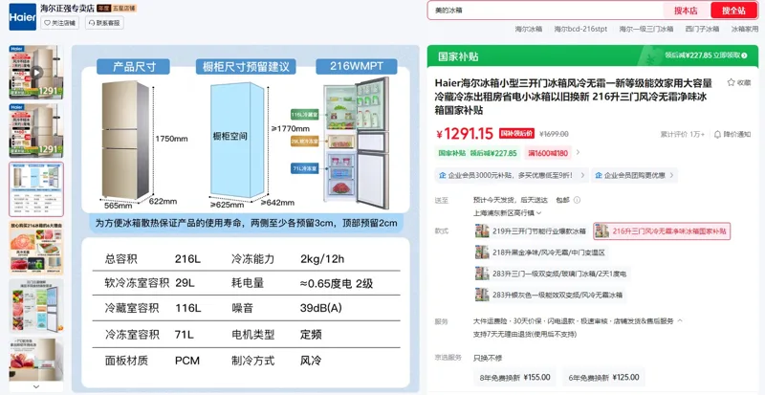The height and width of the screenshot is (395, 765).
Task: Select the dimensions diagram thumbnail
Action: (36, 189)
